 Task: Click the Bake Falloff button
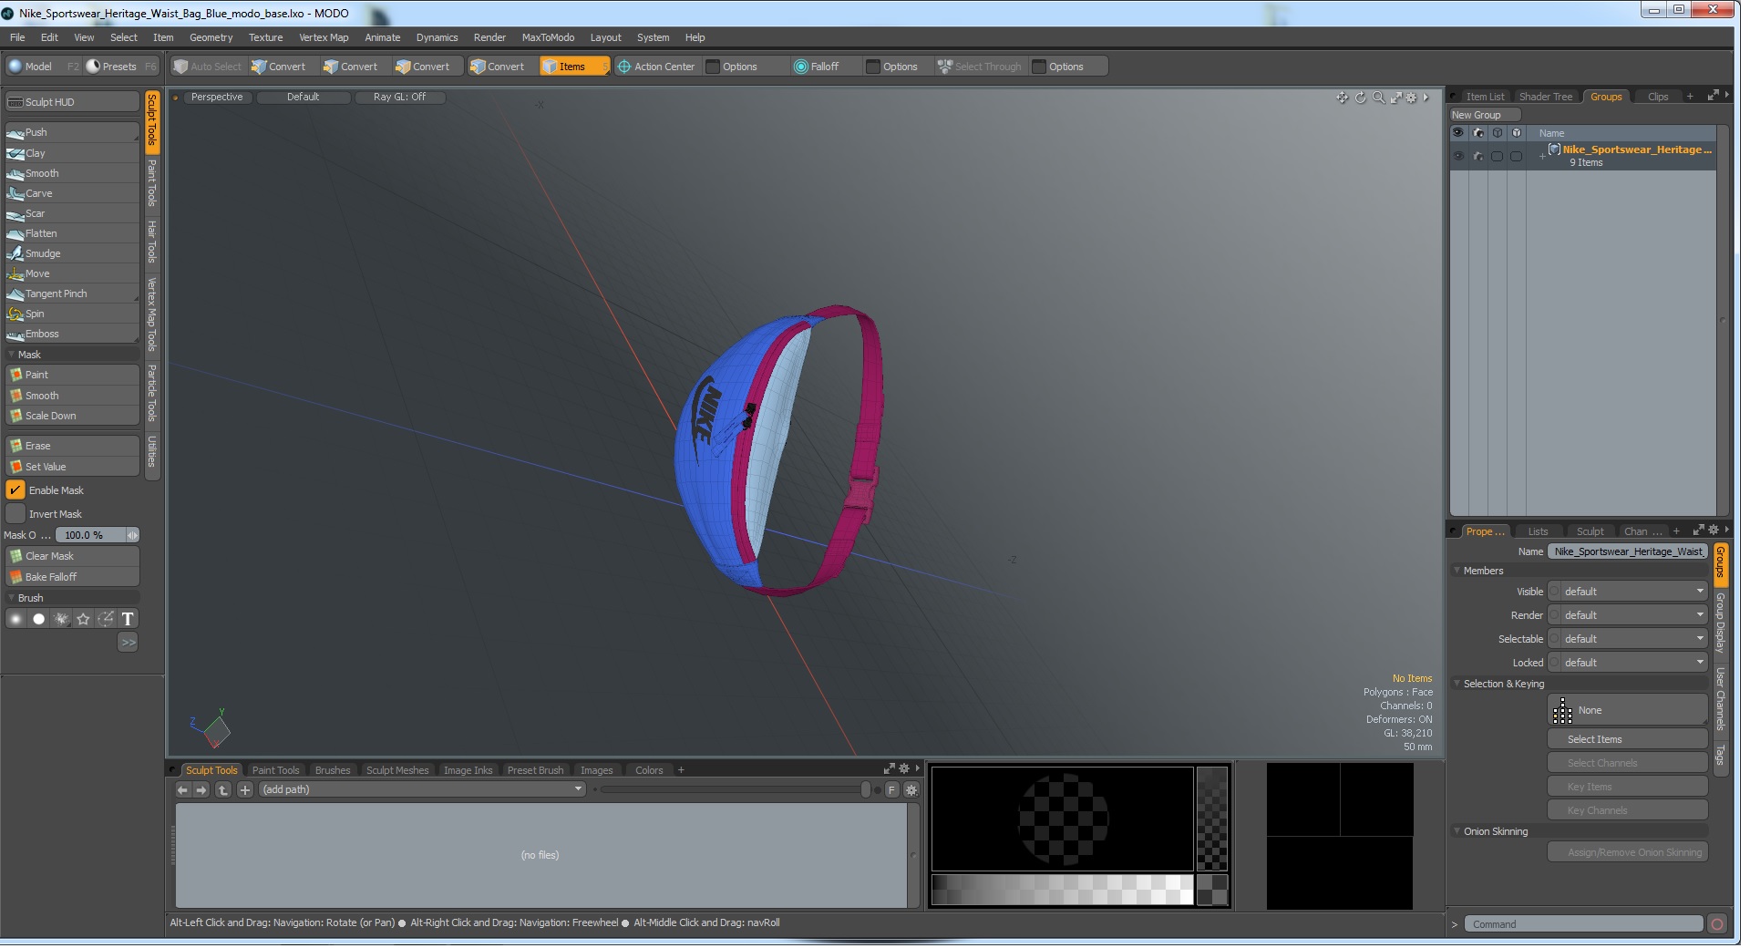(72, 577)
